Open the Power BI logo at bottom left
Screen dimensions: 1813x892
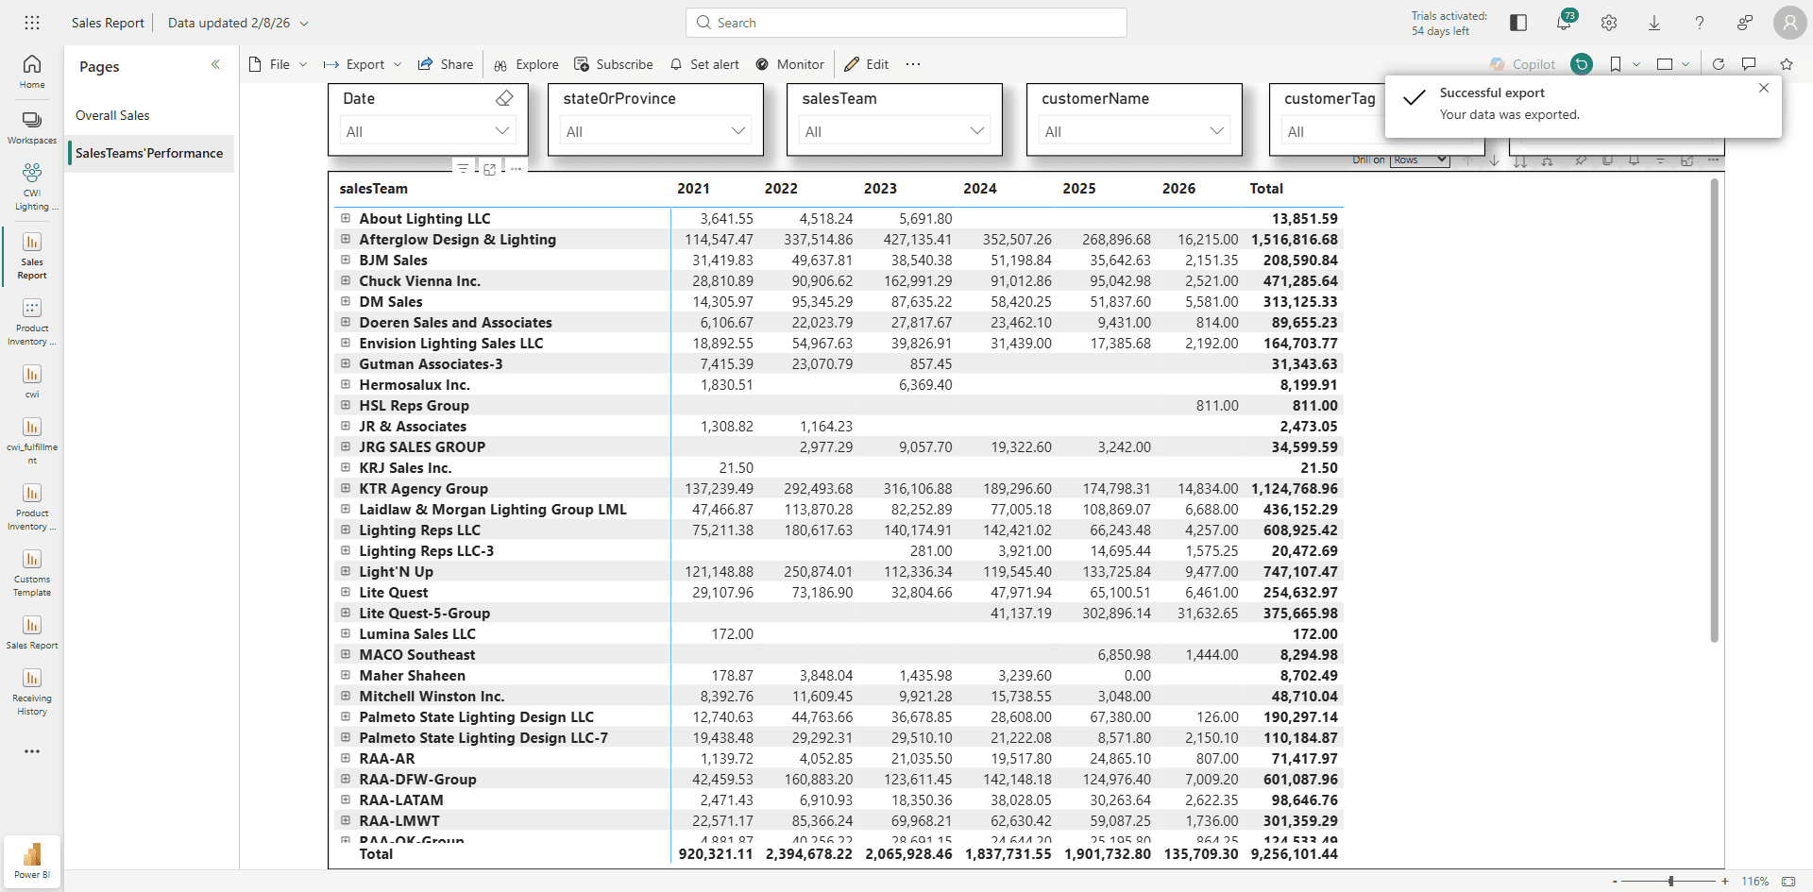(32, 861)
